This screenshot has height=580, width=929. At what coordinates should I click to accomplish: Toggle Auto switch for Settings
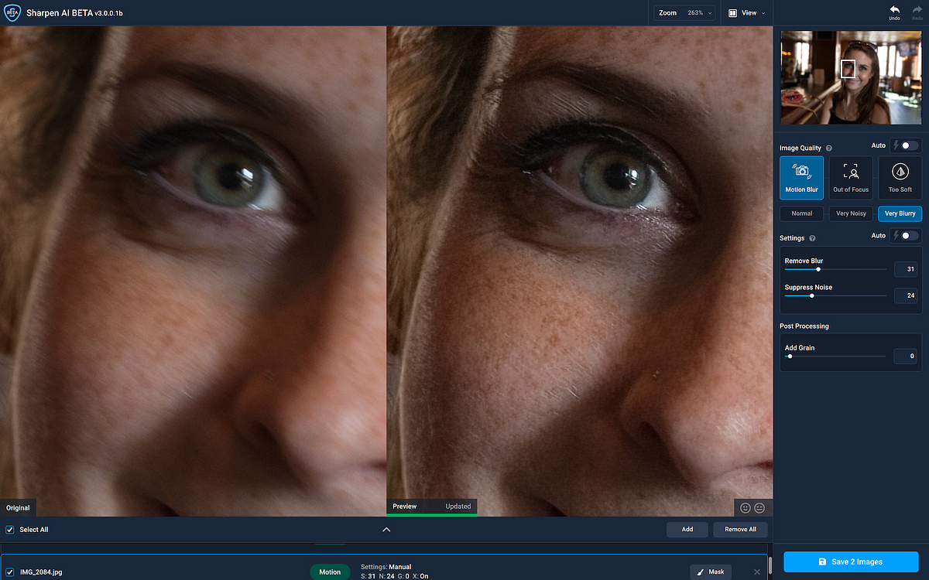[906, 236]
